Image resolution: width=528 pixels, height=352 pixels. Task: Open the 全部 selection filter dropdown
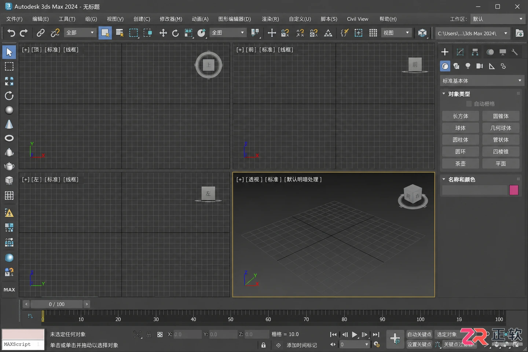[x=80, y=33]
